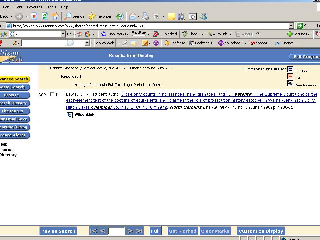Click the Journal Directory link
The width and height of the screenshot is (320, 240).
[8, 152]
